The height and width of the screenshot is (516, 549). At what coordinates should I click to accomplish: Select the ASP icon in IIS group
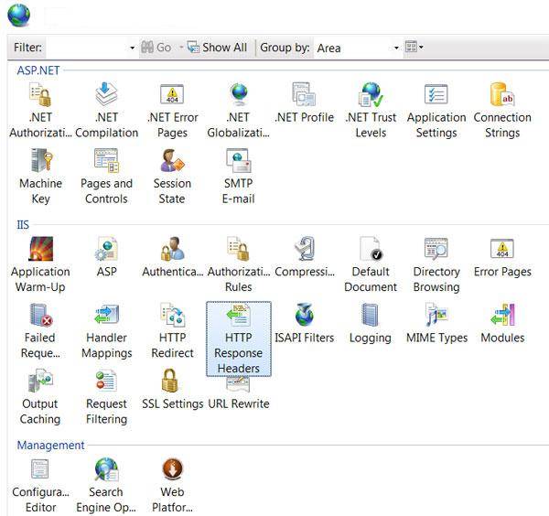pos(106,257)
